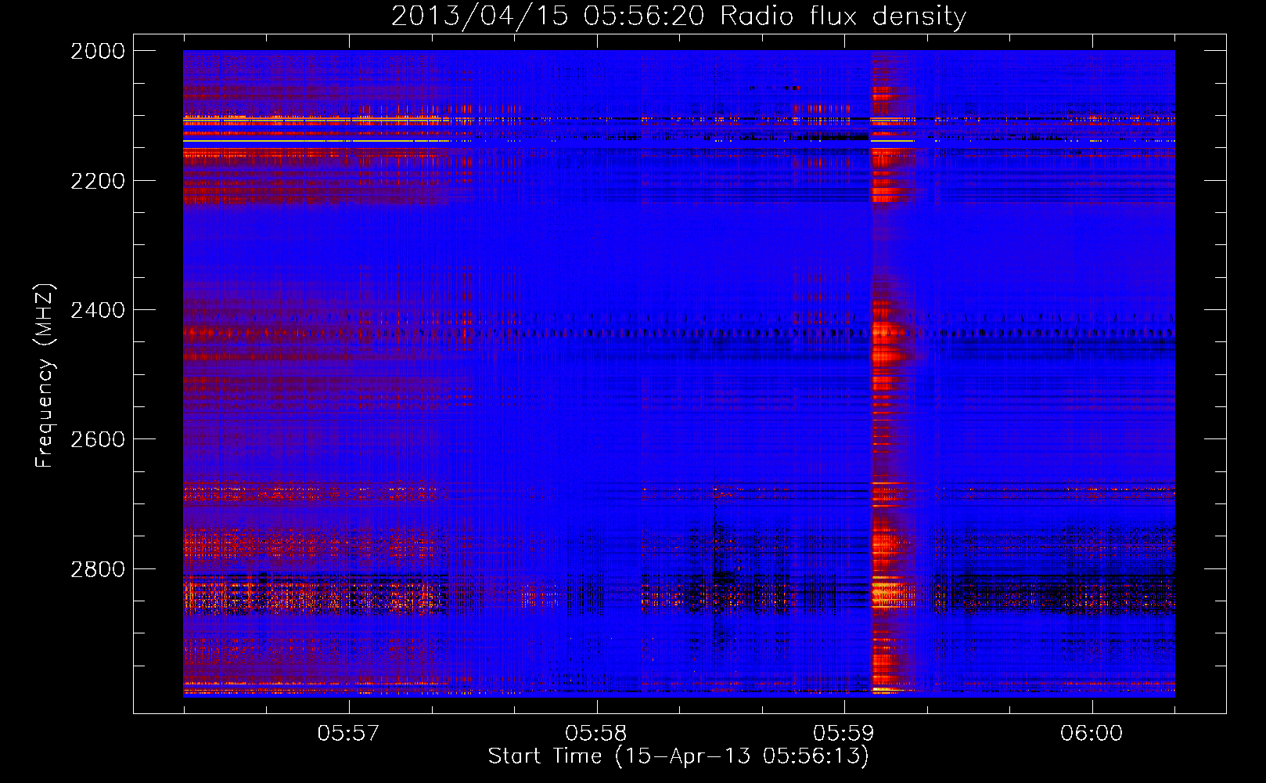Select the 2400 frequency axis label
The image size is (1266, 783).
coord(98,310)
